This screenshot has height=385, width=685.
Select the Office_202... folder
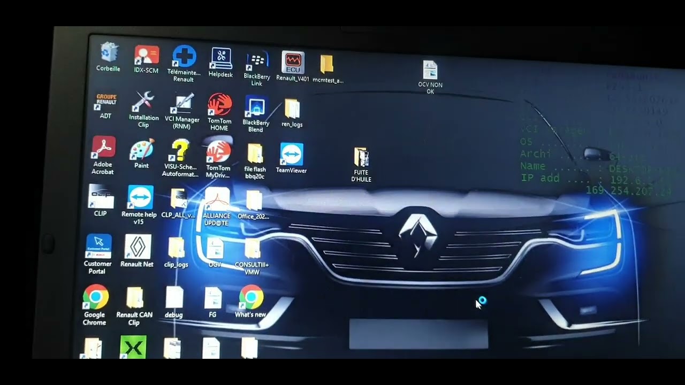tap(254, 205)
